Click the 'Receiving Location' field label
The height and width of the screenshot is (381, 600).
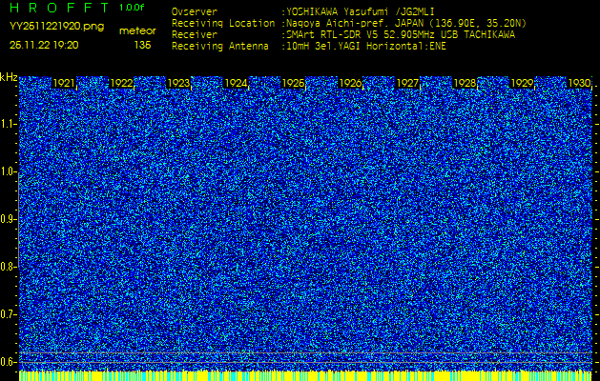223,23
